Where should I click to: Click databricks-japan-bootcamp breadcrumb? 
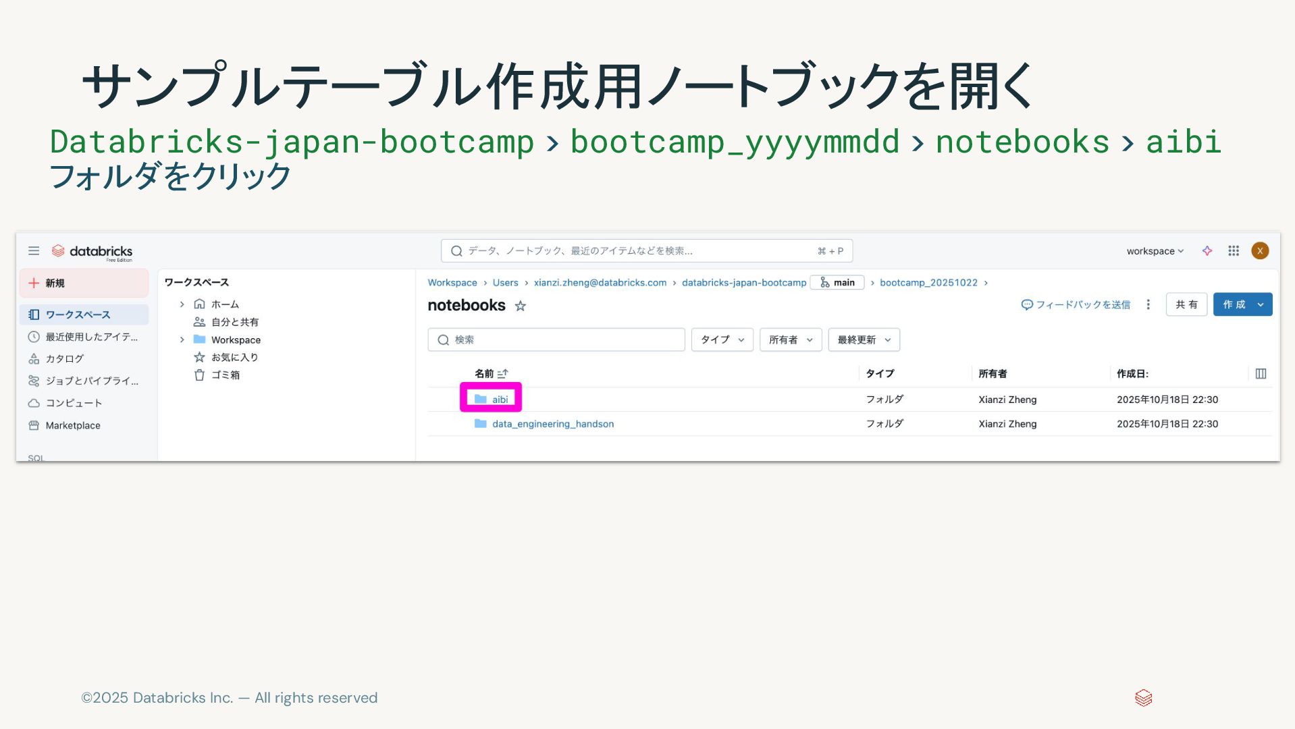(x=744, y=282)
